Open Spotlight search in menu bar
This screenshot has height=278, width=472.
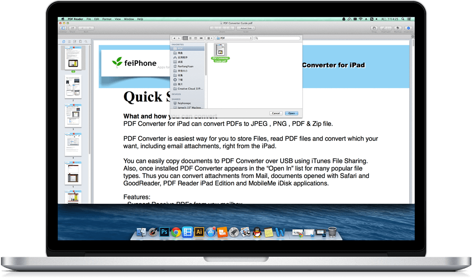(403, 19)
